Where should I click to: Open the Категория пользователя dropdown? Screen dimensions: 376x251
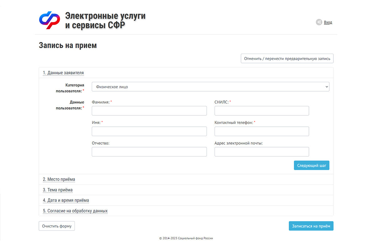pyautogui.click(x=210, y=87)
